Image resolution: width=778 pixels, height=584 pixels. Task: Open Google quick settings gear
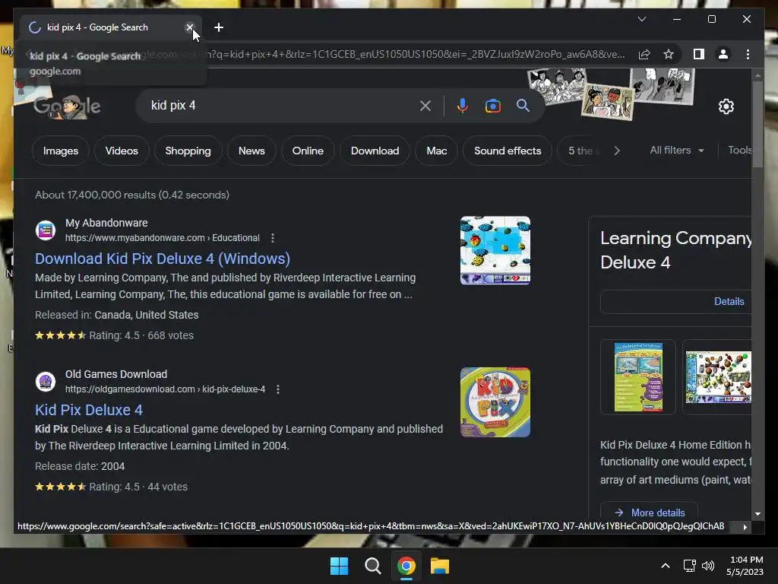tap(726, 106)
